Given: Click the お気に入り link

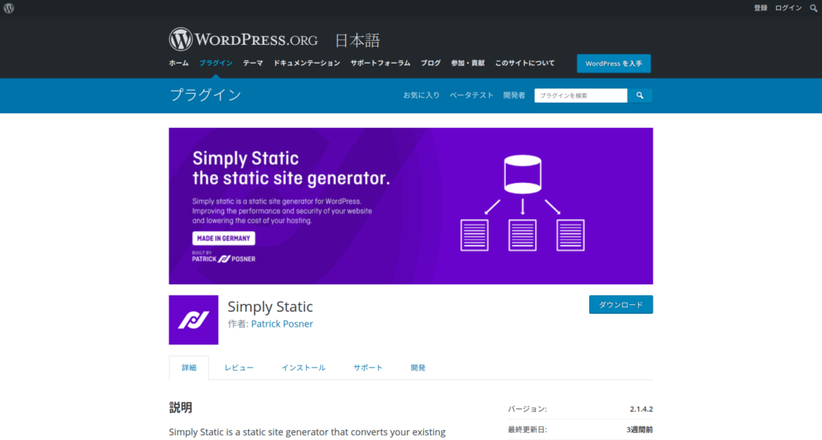Looking at the screenshot, I should coord(421,96).
